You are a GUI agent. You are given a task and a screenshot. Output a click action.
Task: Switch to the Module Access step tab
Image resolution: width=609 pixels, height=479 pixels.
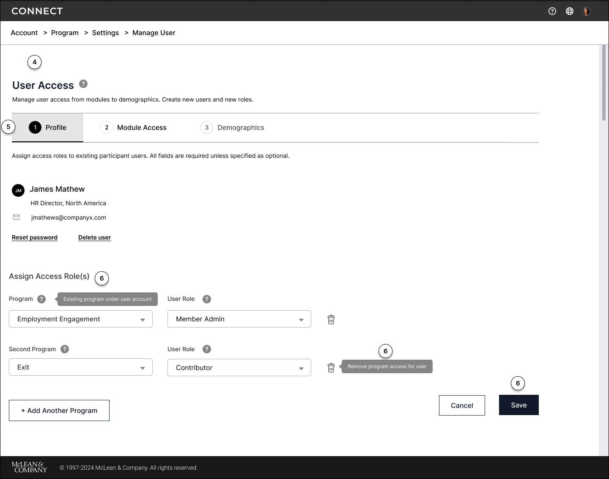(134, 127)
